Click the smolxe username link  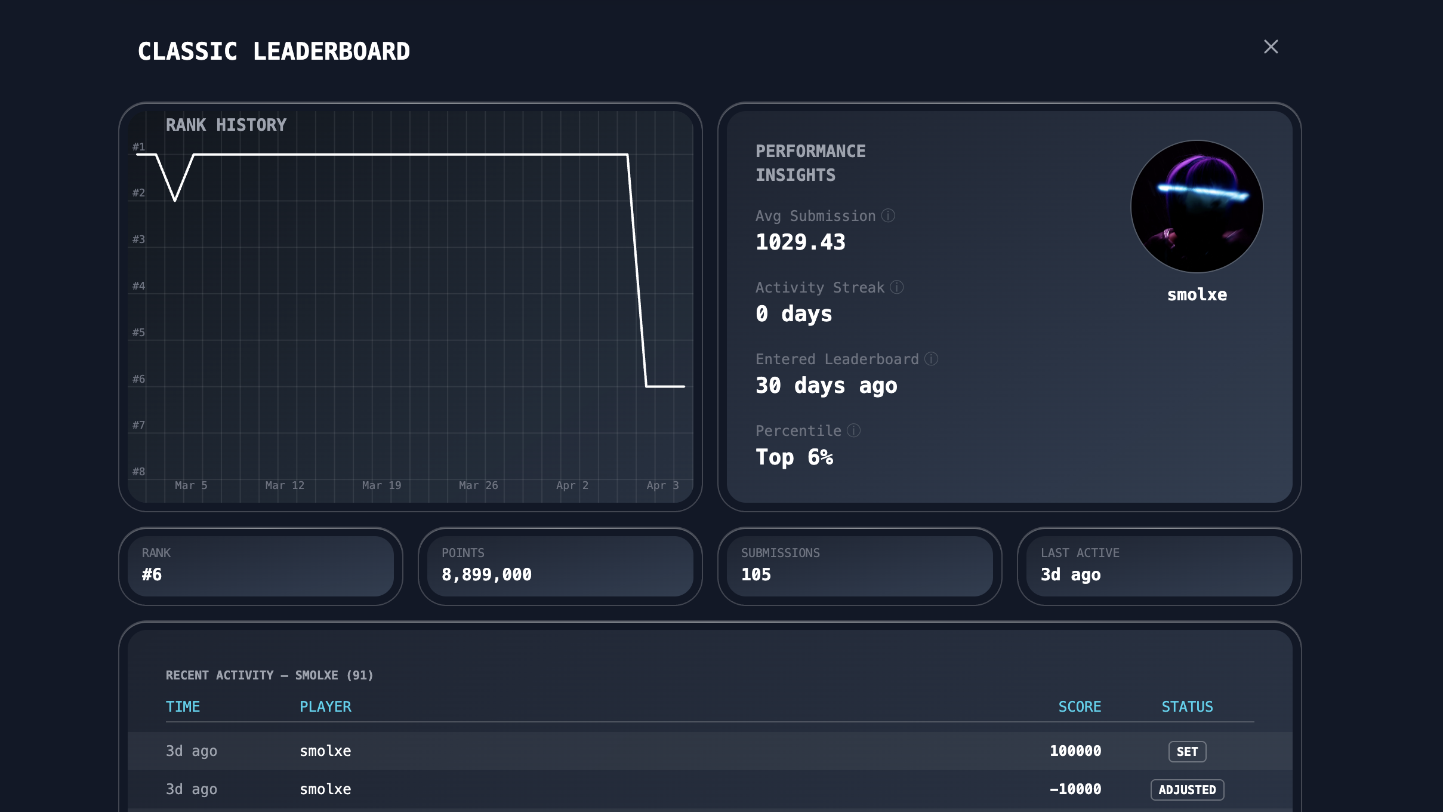point(1196,294)
